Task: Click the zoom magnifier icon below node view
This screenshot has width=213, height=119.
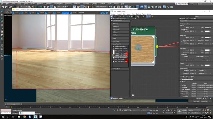Action: pos(206,99)
